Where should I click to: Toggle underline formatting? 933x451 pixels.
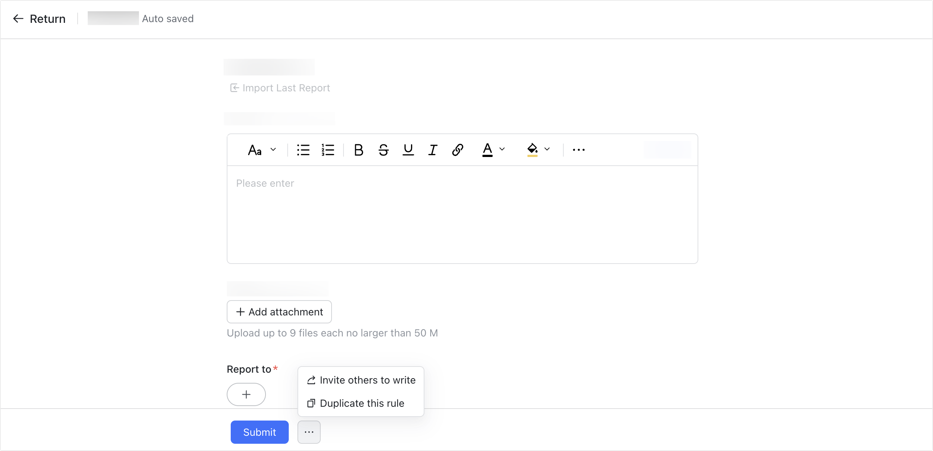click(408, 149)
